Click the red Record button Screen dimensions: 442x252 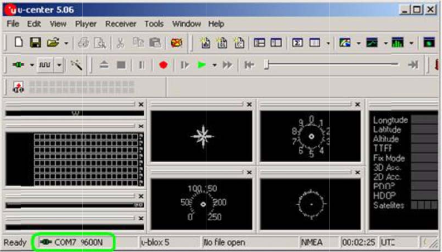(163, 65)
